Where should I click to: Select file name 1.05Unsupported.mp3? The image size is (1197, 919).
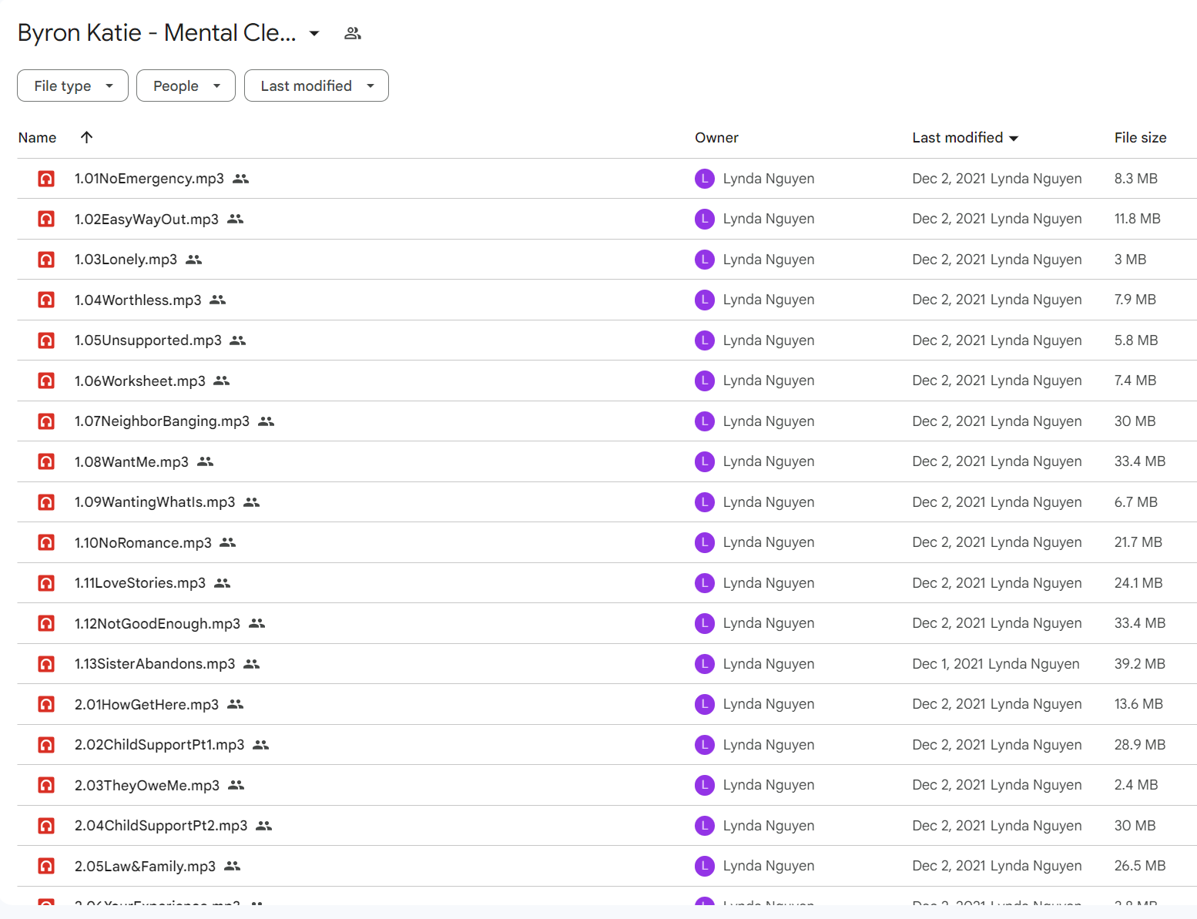pos(148,340)
